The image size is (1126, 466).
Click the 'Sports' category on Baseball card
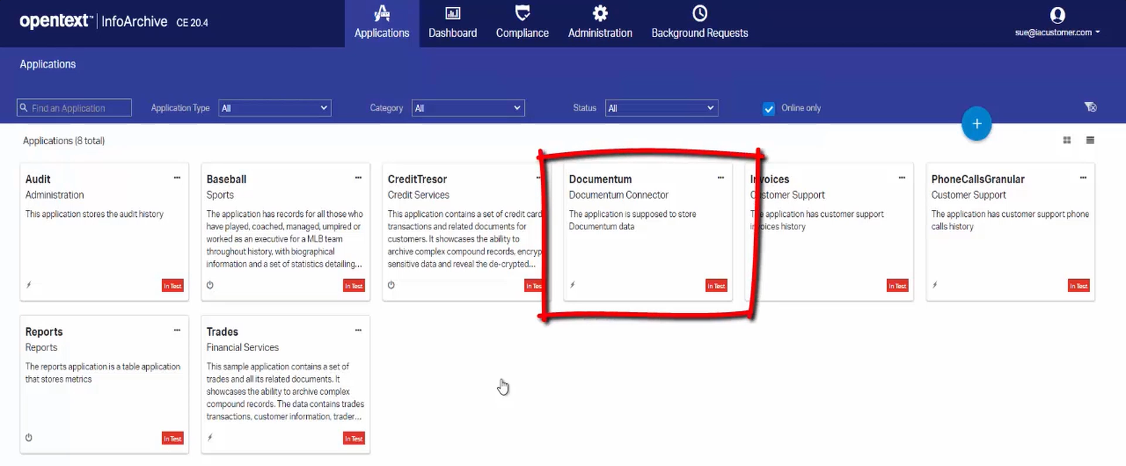point(220,195)
